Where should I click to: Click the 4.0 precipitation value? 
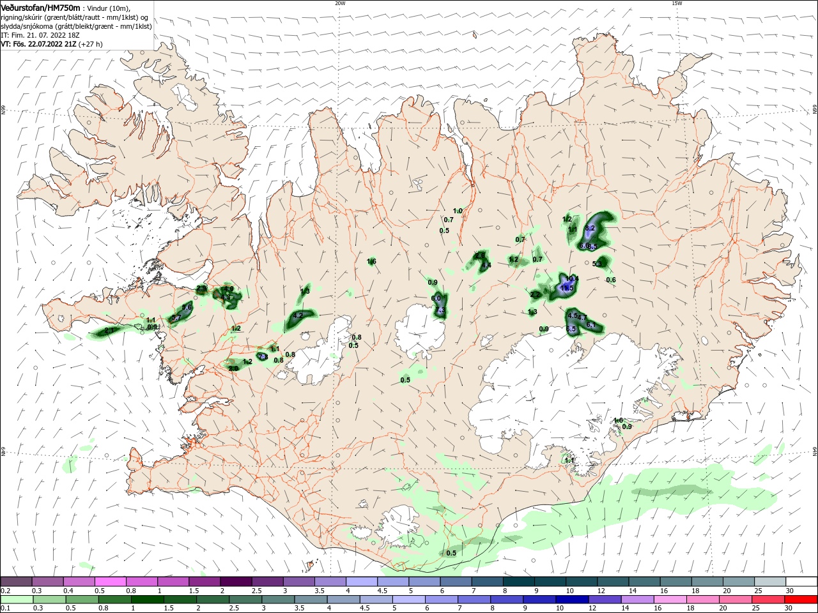click(228, 289)
